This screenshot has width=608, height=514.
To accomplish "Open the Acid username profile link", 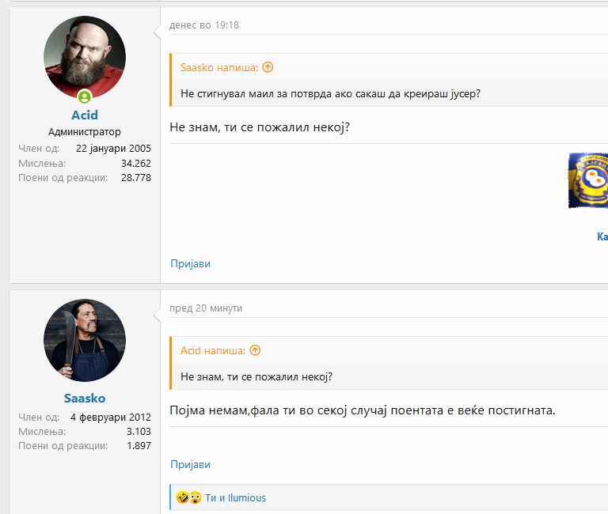I will tap(85, 115).
